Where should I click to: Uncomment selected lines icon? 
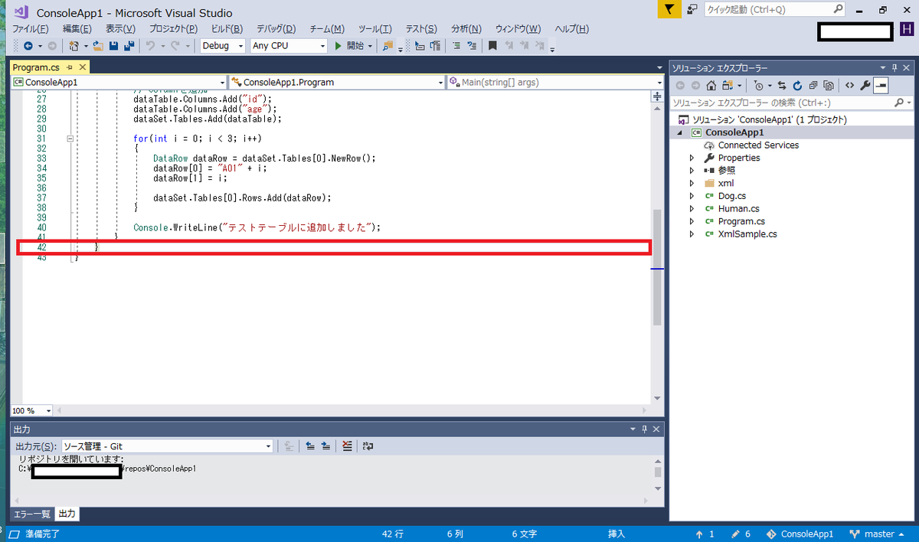coord(472,46)
